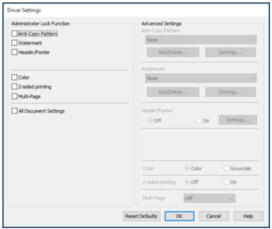Open the Header/Footer Settings button

238,120
